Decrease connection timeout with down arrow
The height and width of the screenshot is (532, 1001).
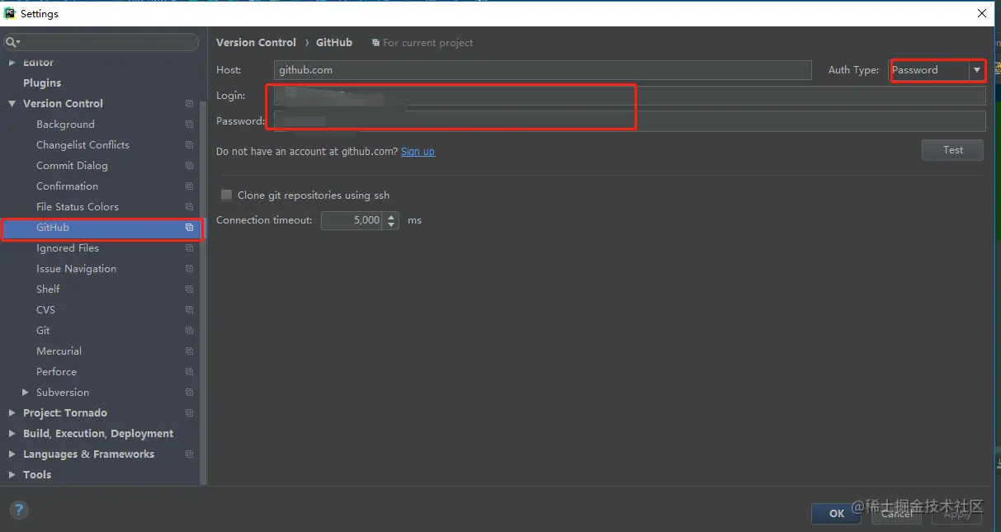tap(391, 224)
